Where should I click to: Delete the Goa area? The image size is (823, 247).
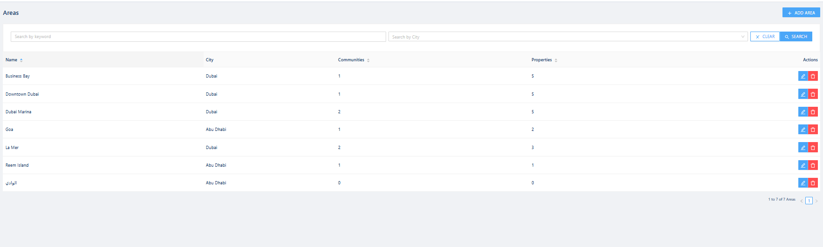point(813,130)
